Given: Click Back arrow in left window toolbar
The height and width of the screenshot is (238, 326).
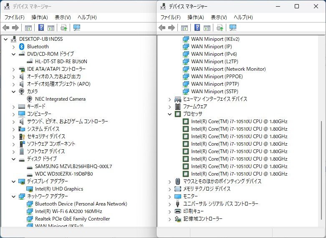Looking at the screenshot, I should [x=6, y=27].
